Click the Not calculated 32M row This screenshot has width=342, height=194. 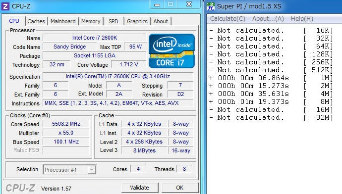(x=271, y=118)
